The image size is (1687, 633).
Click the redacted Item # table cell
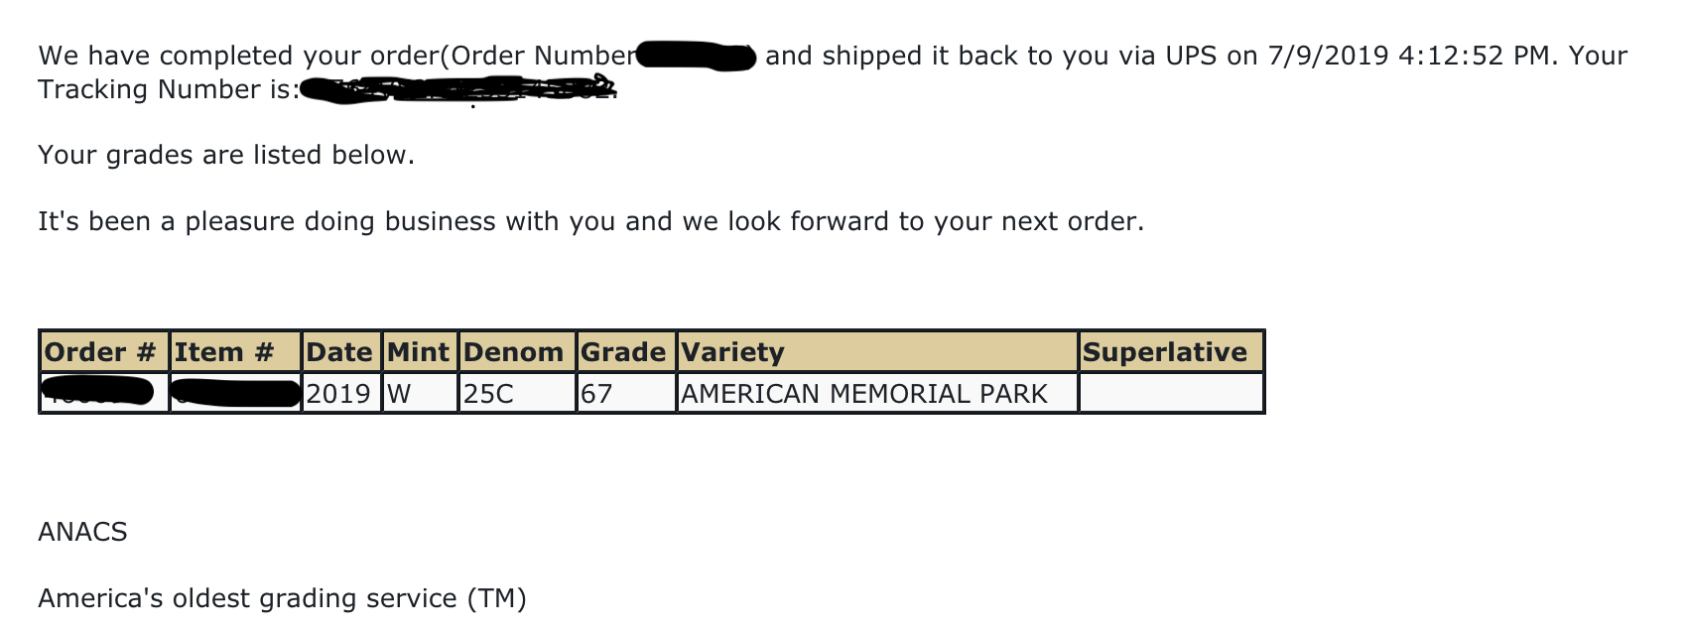click(236, 393)
